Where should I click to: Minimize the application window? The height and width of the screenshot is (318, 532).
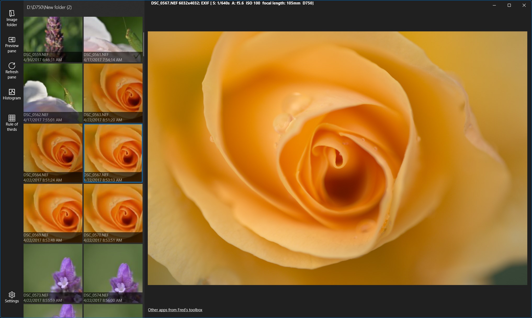494,5
